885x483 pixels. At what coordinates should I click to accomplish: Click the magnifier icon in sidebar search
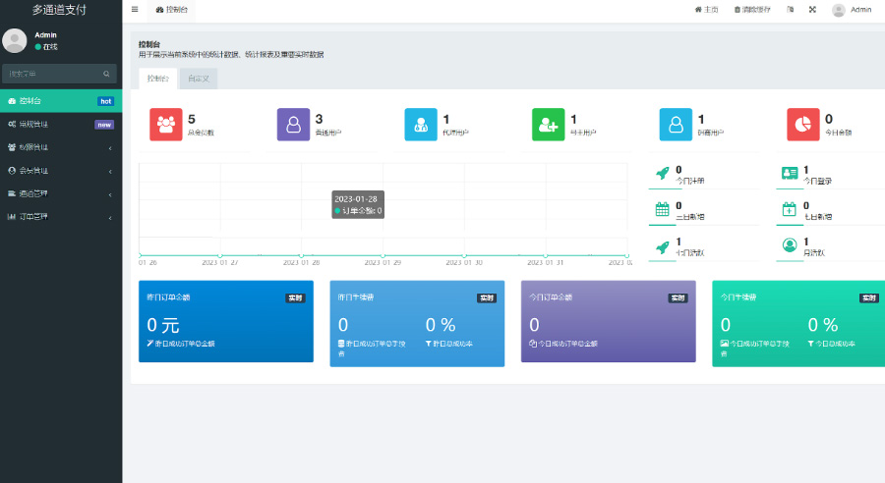[106, 74]
